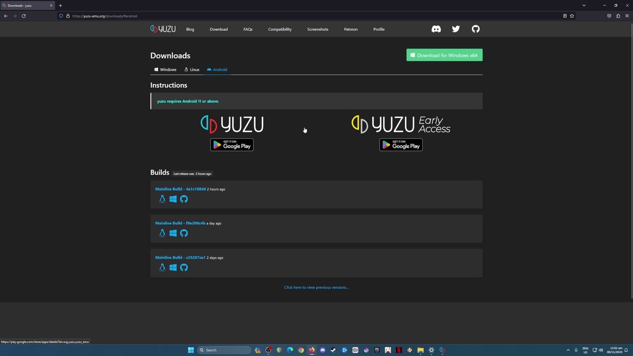The height and width of the screenshot is (356, 633).
Task: Go back to the previous page
Action: tap(6, 16)
